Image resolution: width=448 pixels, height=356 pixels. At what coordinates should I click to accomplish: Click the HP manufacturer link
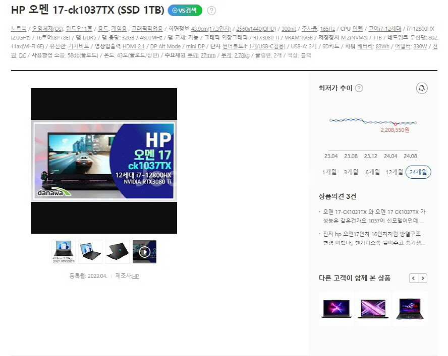tap(135, 276)
